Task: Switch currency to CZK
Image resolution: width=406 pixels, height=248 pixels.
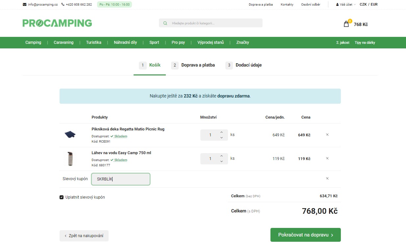Action: pos(363,5)
